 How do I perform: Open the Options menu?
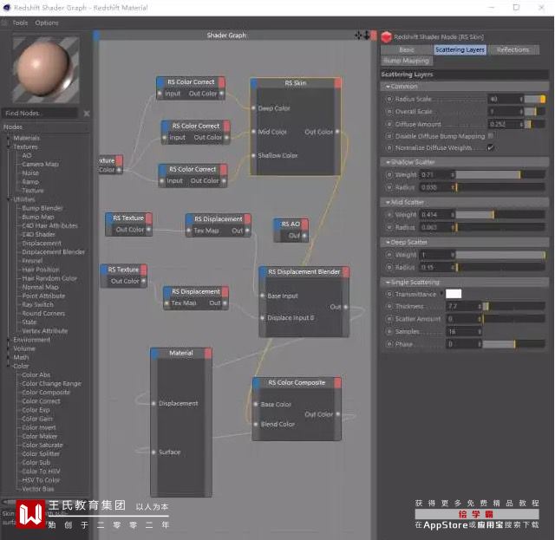(47, 23)
